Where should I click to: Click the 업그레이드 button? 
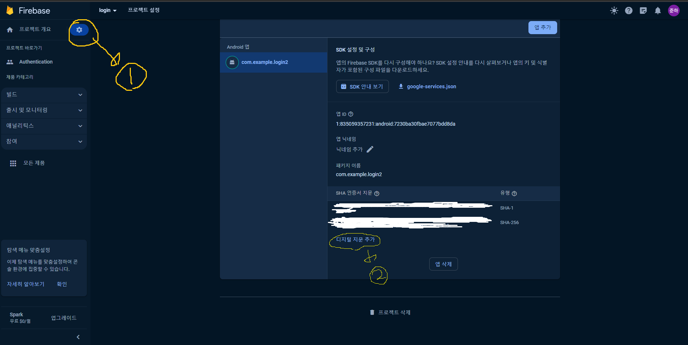click(64, 318)
